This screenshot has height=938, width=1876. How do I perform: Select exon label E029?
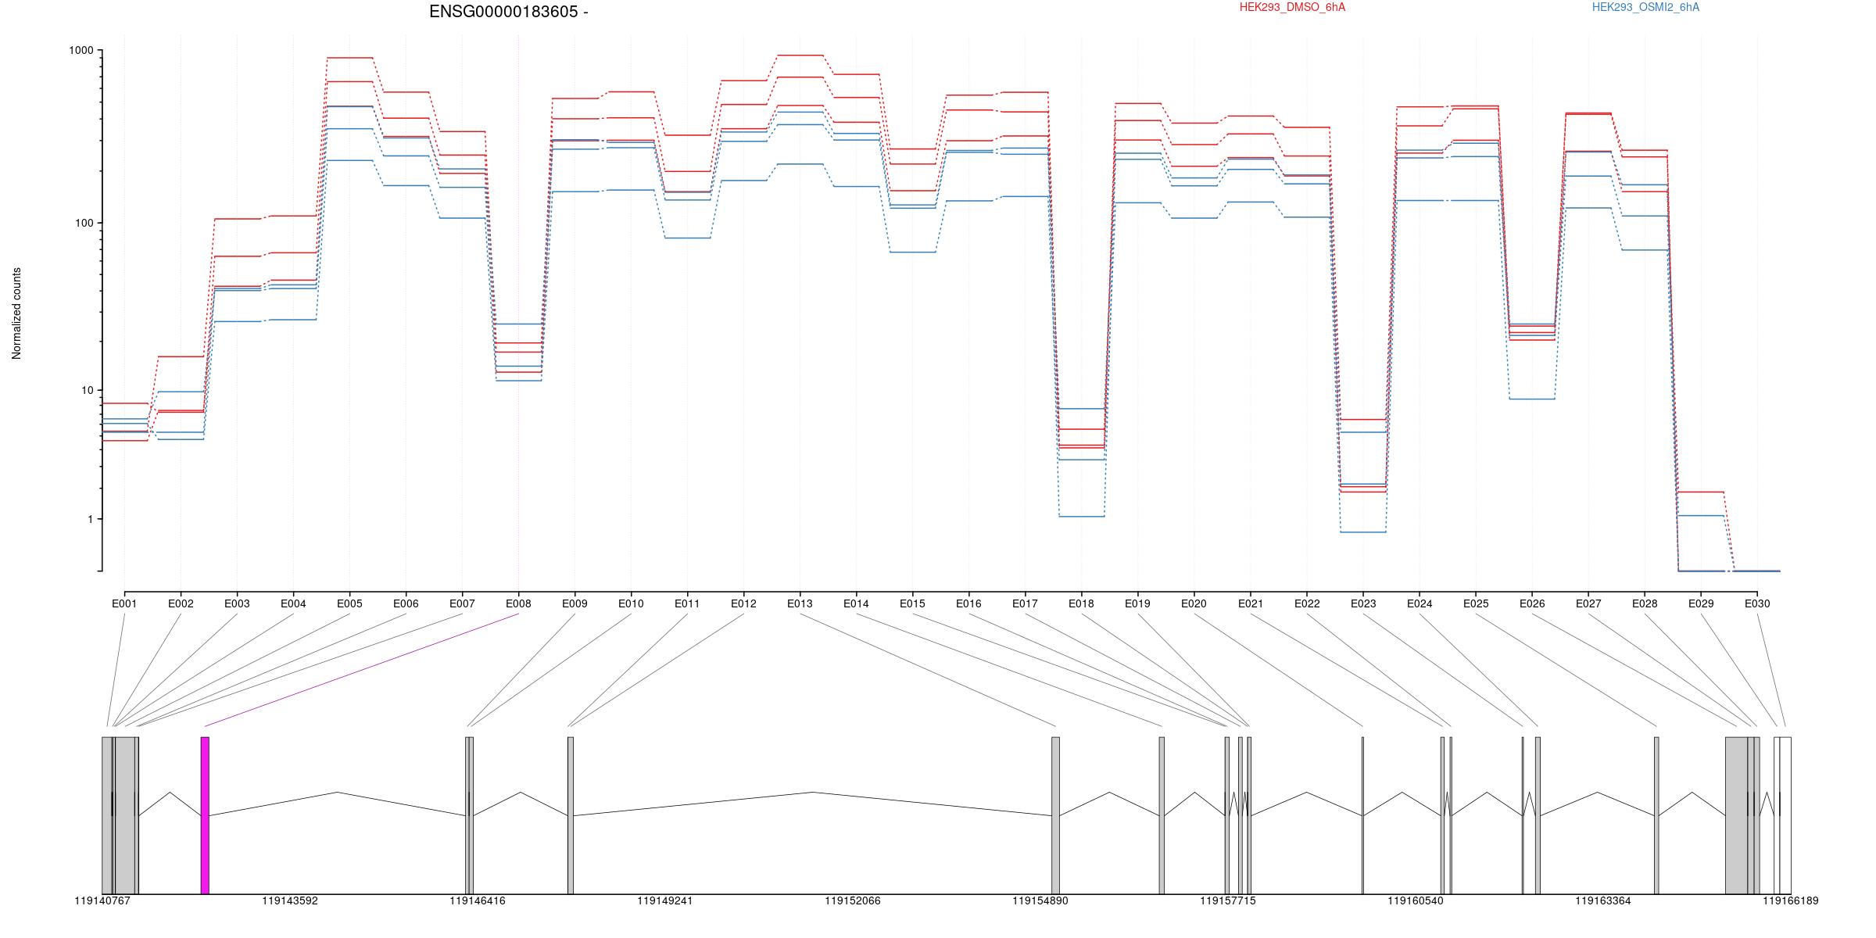point(1701,603)
